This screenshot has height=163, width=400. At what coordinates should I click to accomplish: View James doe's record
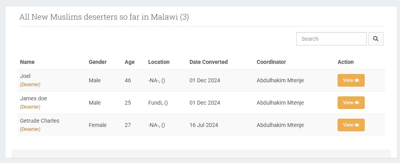[x=351, y=103]
